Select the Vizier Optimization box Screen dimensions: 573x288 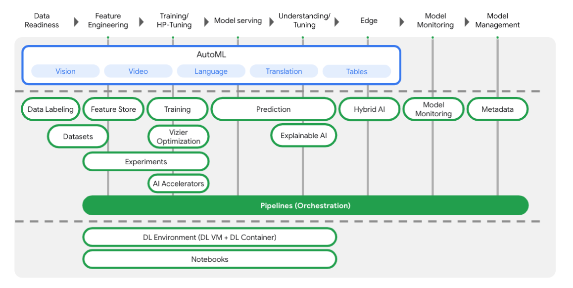pyautogui.click(x=178, y=137)
